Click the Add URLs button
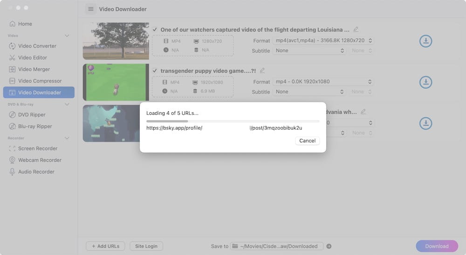The width and height of the screenshot is (466, 255). [105, 246]
